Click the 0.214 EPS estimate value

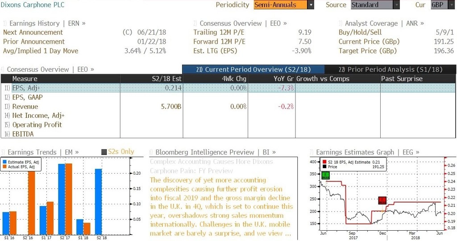(x=173, y=88)
